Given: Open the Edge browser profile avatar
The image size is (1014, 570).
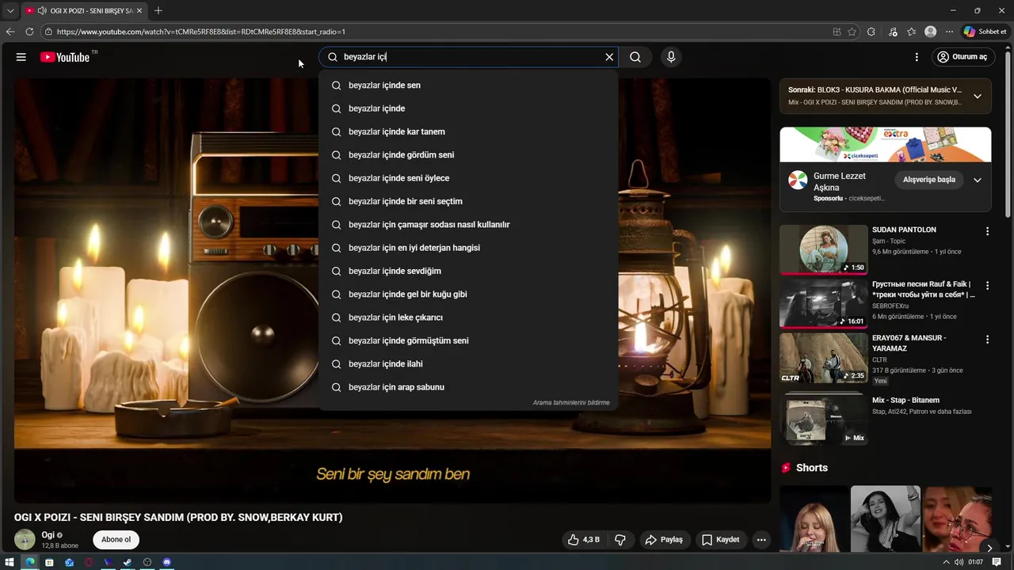Looking at the screenshot, I should (931, 32).
